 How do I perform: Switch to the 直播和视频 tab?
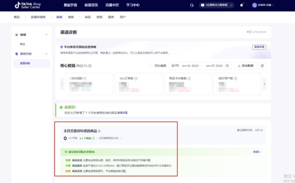click(38, 17)
